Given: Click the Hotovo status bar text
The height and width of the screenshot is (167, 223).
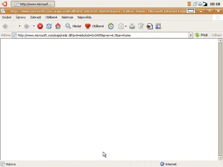Looking at the screenshot, I should [11, 164].
